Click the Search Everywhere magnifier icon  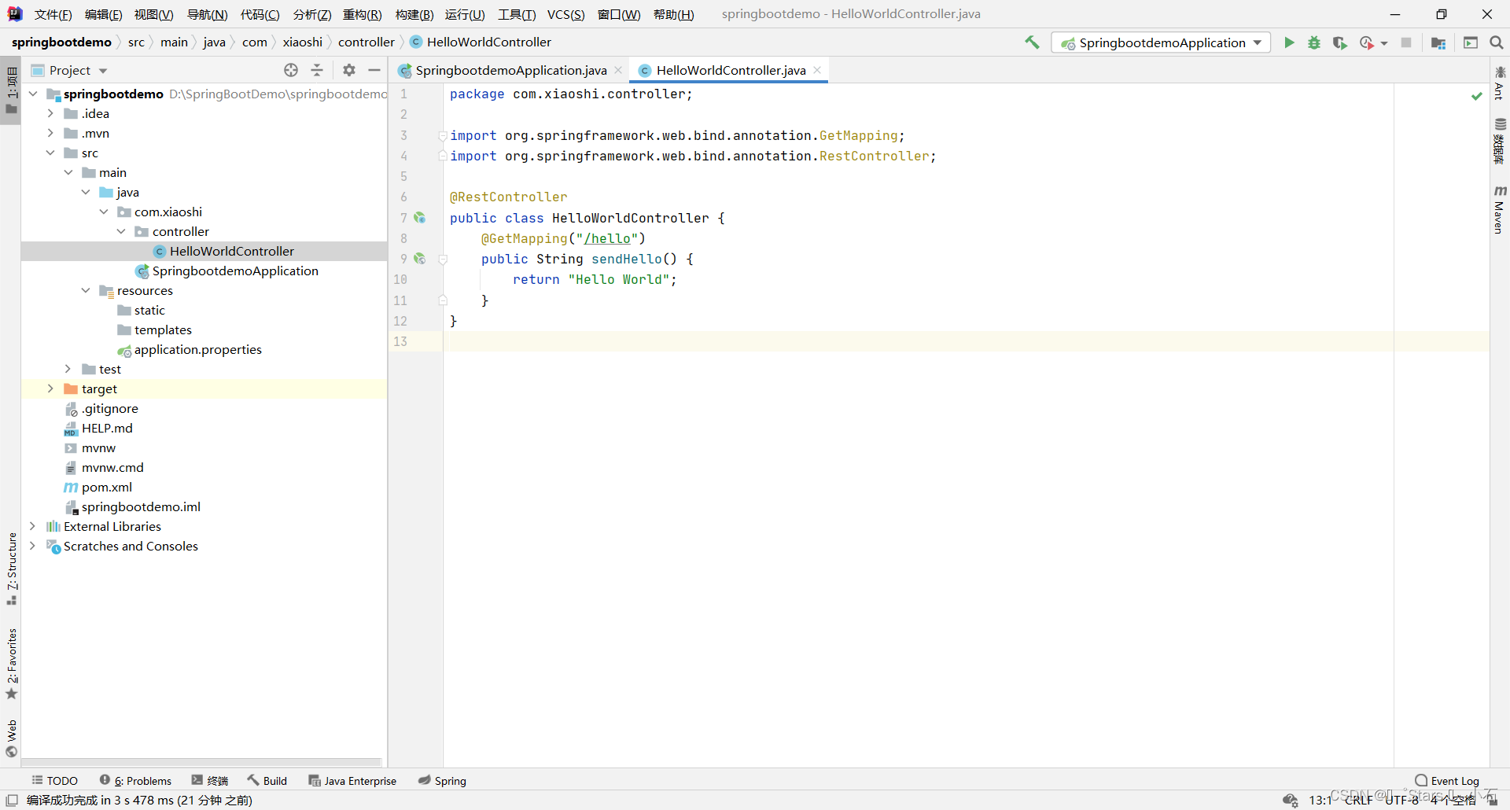point(1497,42)
